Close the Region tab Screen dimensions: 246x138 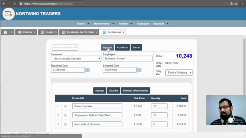click(56, 32)
